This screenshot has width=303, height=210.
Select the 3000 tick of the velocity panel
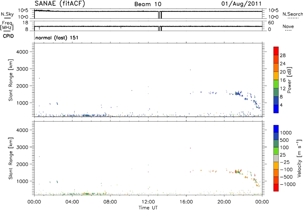click(x=22, y=147)
